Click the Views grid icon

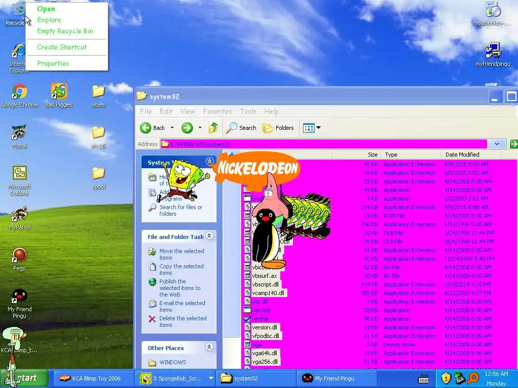309,128
